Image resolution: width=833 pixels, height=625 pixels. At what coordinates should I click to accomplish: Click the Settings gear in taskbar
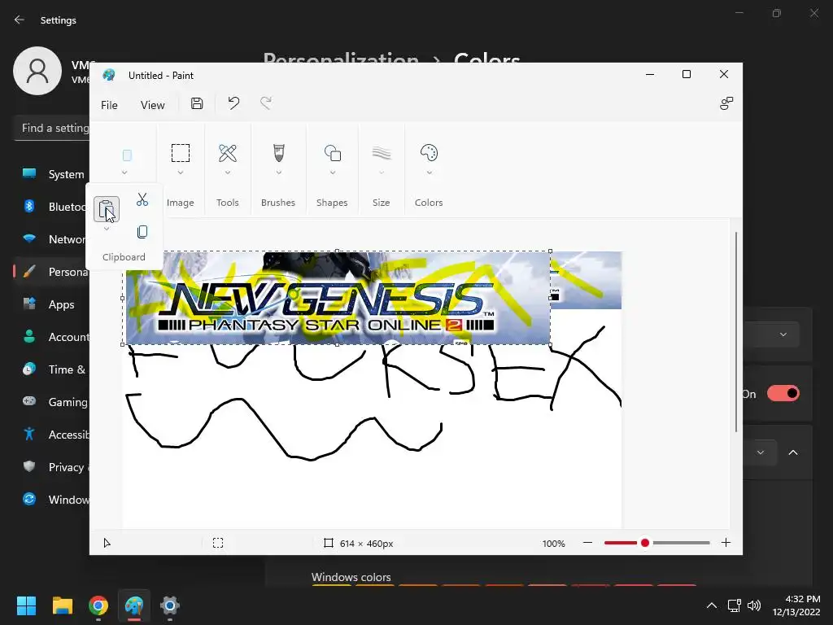170,605
